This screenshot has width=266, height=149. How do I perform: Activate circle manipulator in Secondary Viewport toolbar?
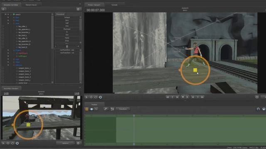pos(17,143)
